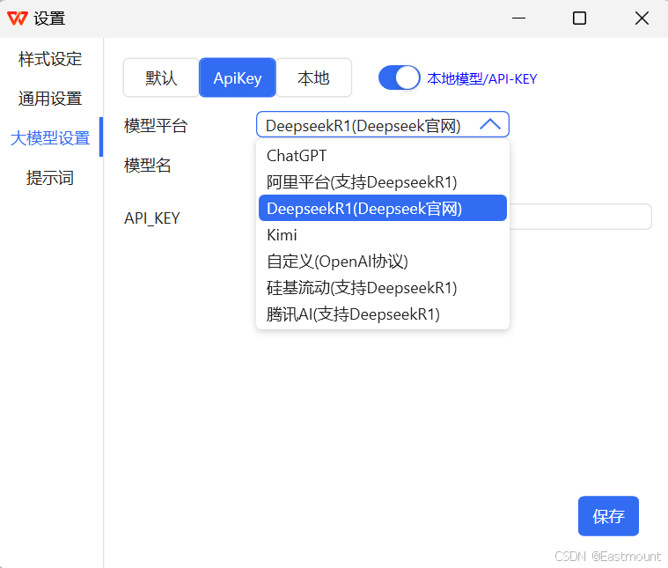Click the WPS logo icon in title bar
The width and height of the screenshot is (668, 568).
(x=18, y=18)
